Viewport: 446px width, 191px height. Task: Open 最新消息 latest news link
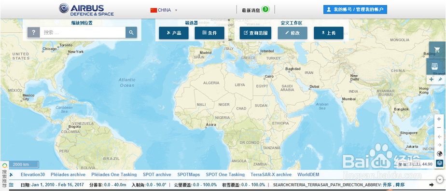click(251, 10)
